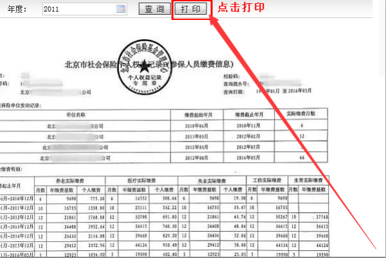This screenshot has height=258, width=386.
Task: Click the medical payment value 918.48
Action: [x=169, y=245]
